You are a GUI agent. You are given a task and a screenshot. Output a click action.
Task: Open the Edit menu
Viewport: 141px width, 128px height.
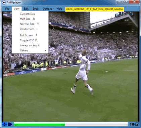click(x=26, y=9)
